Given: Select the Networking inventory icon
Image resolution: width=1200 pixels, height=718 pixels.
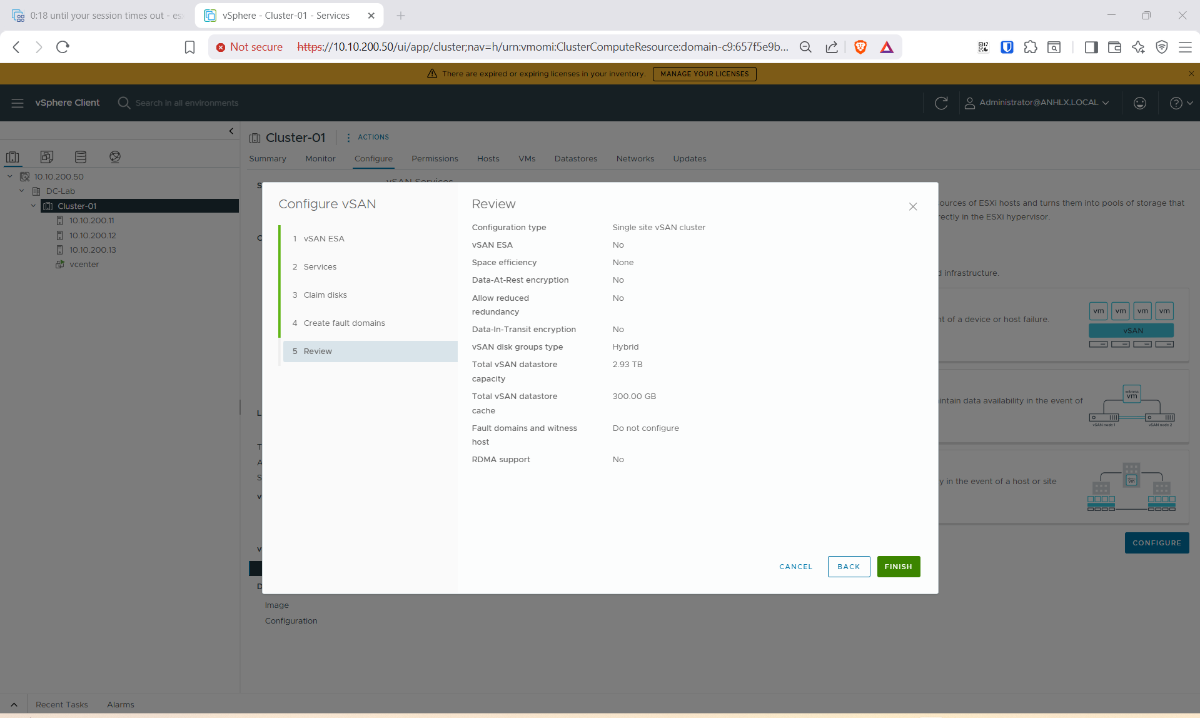Looking at the screenshot, I should click(115, 157).
